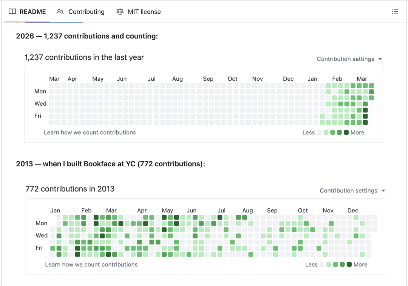Click the README book icon

pos(12,11)
